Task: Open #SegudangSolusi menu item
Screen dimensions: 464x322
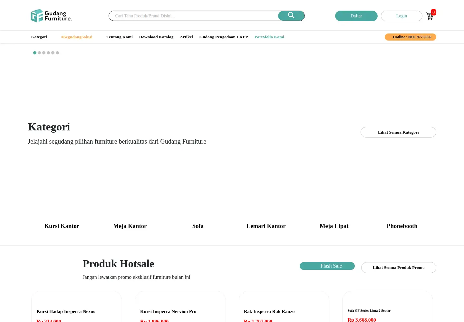Action: point(77,37)
